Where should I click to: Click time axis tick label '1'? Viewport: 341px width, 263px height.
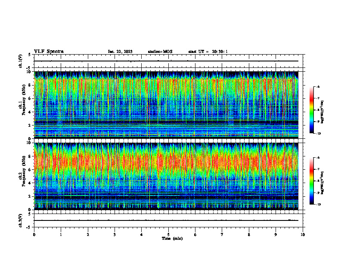tap(61, 235)
